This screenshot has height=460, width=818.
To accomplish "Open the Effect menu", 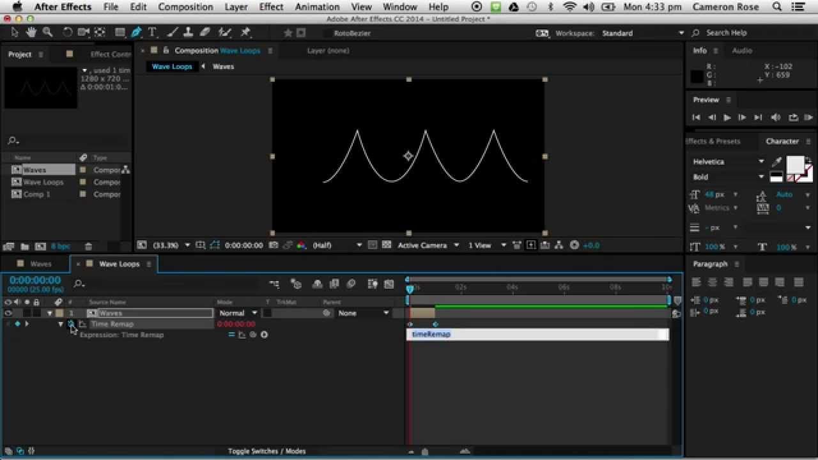I will coord(271,7).
